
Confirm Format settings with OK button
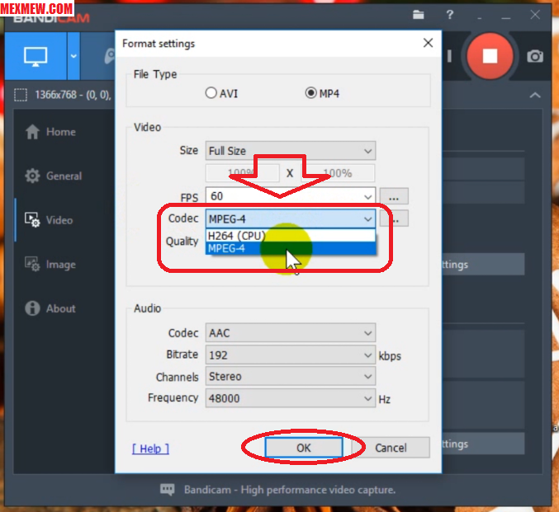[x=303, y=448]
